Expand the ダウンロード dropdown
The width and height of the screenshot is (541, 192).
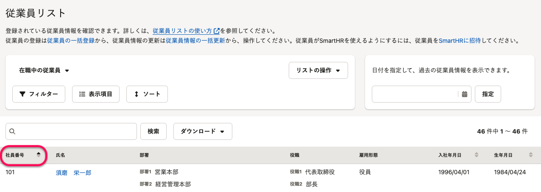point(202,131)
